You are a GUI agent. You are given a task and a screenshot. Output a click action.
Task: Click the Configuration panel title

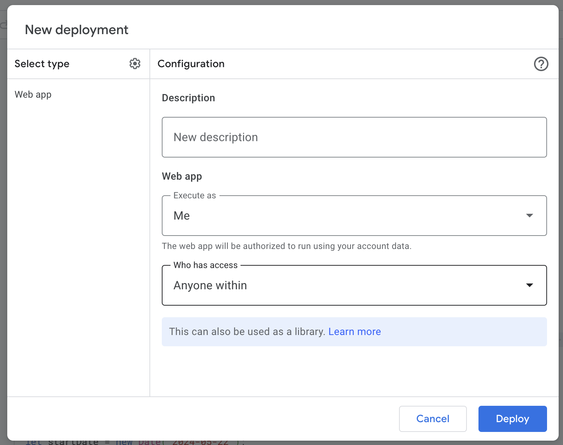(x=191, y=64)
